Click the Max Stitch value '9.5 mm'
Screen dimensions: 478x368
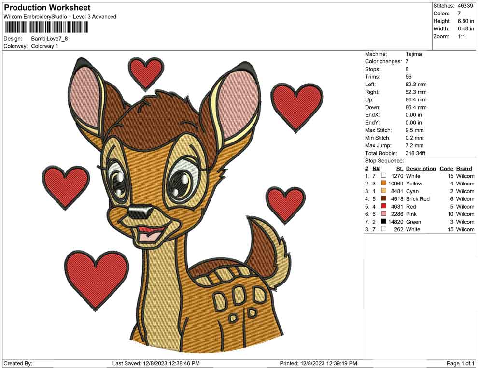pos(415,130)
